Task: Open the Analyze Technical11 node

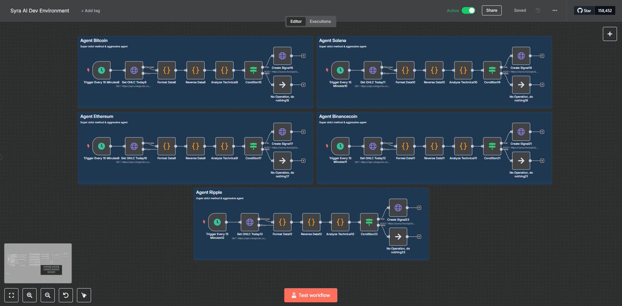Action: [x=463, y=146]
